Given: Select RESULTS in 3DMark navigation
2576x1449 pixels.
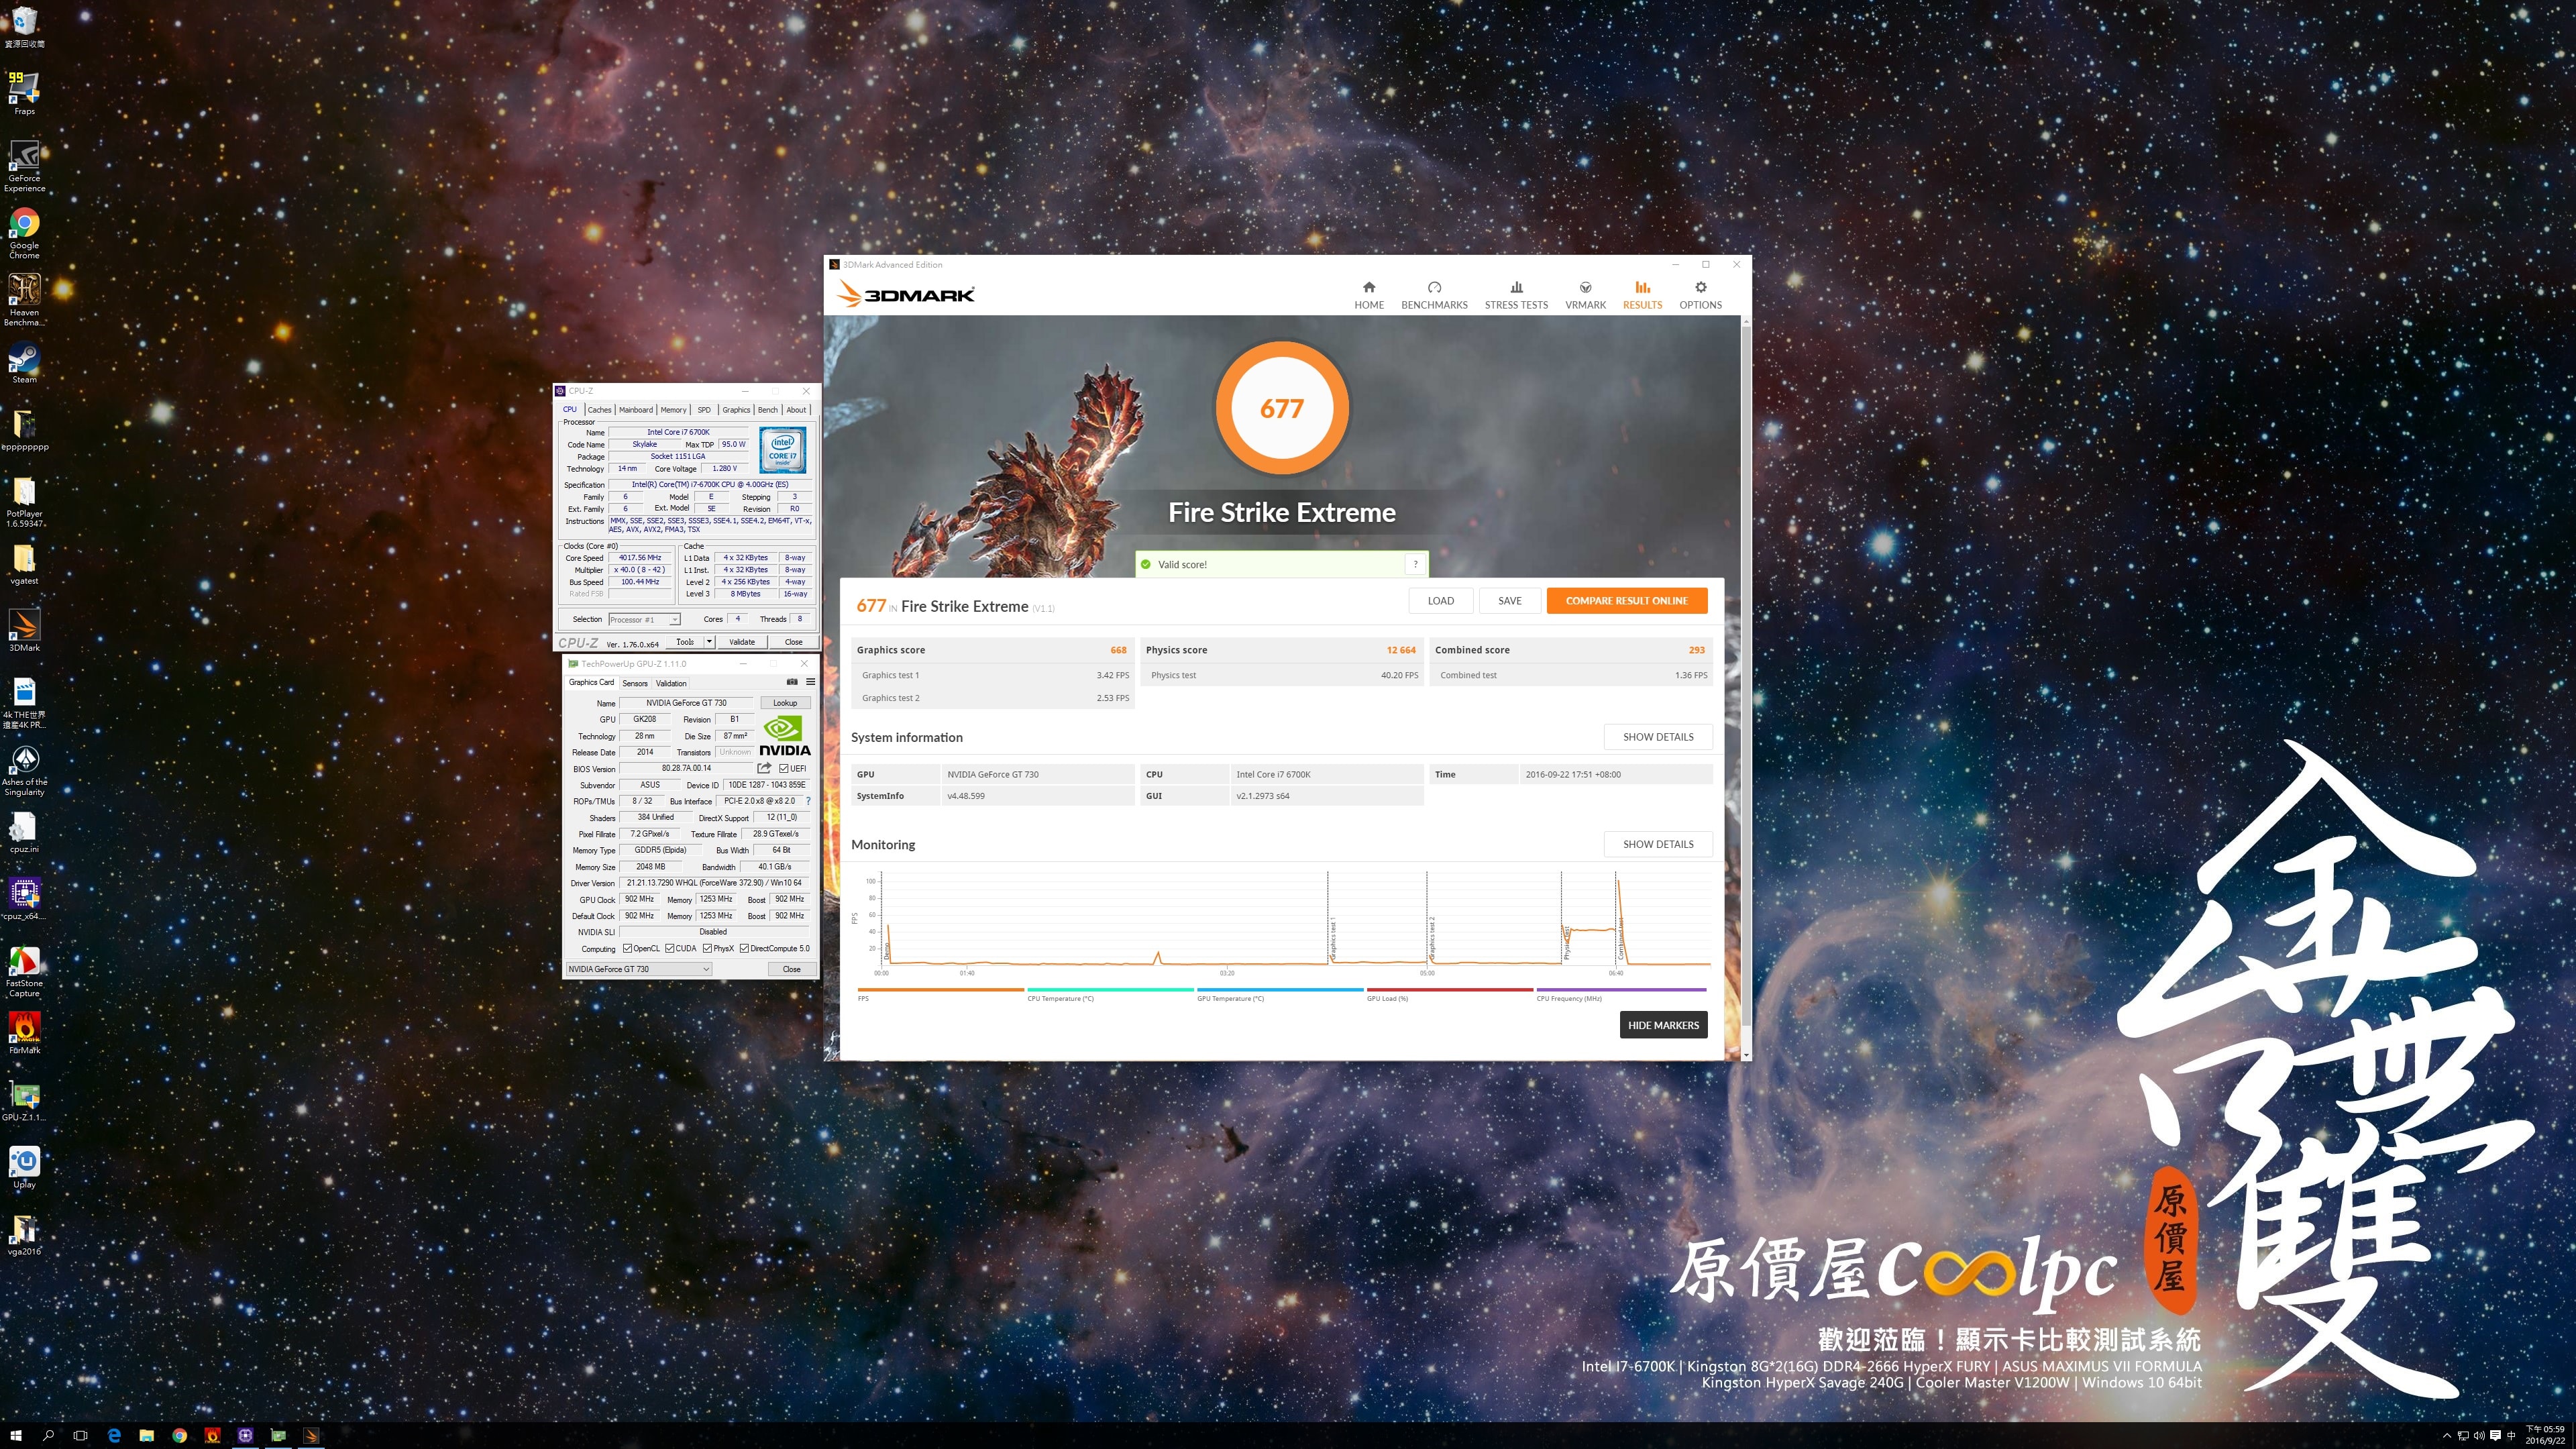Looking at the screenshot, I should tap(1642, 295).
